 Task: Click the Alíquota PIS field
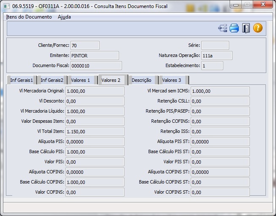(x=95, y=142)
